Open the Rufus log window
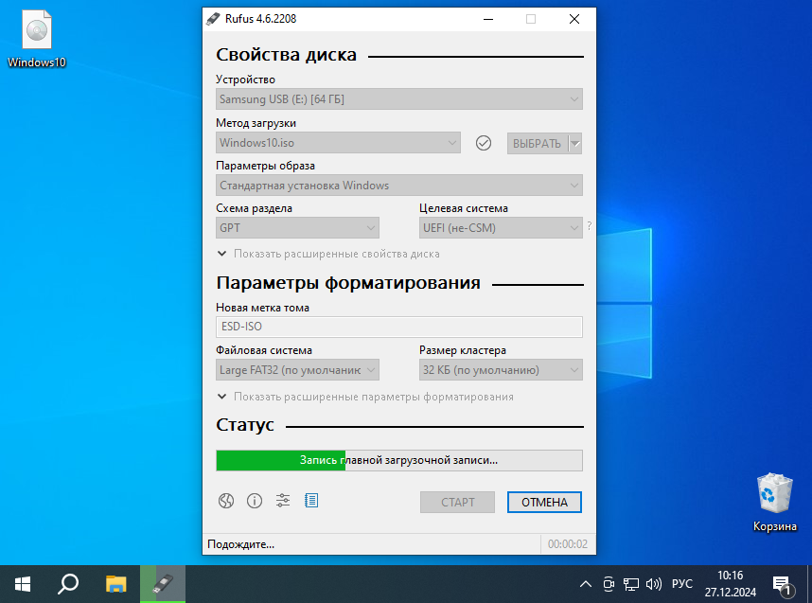The image size is (812, 603). [x=311, y=501]
